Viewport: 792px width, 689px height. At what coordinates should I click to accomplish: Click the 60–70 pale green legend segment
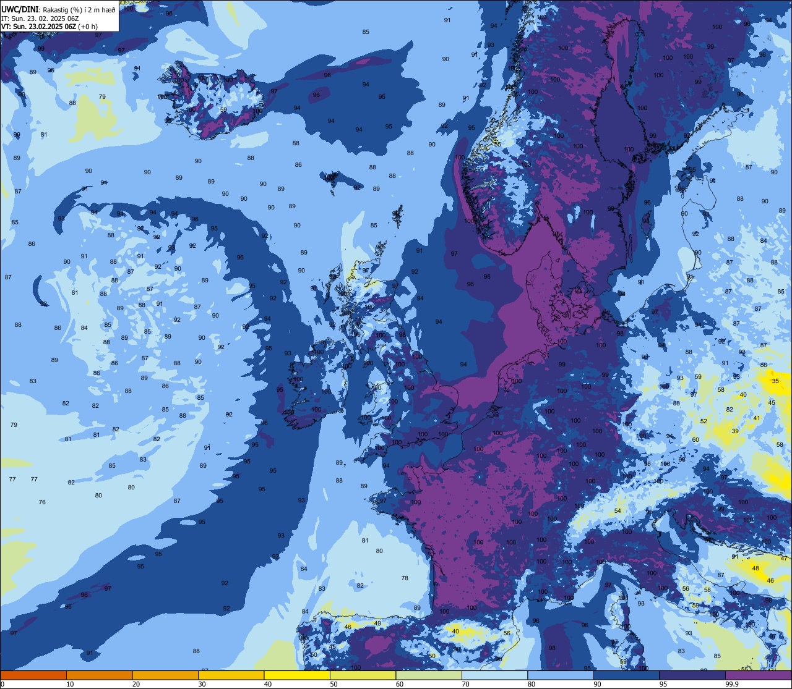tap(429, 675)
